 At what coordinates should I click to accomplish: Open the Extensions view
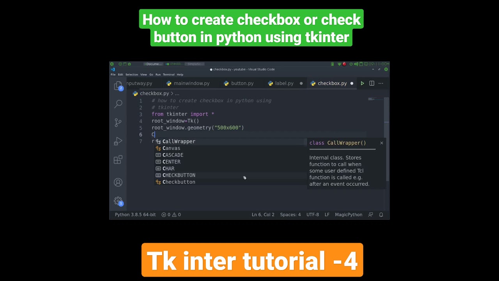click(118, 160)
